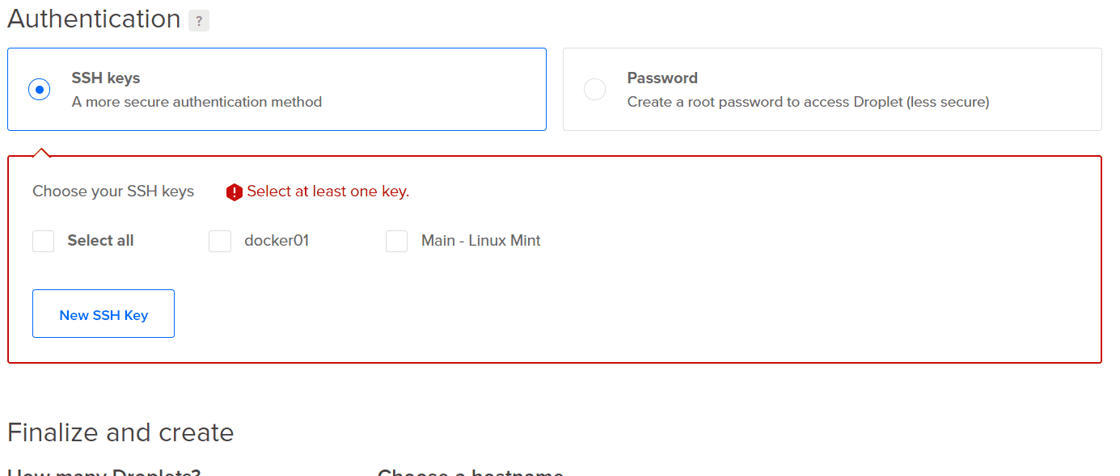Click the 'Select all' label text
This screenshot has width=1120, height=476.
pyautogui.click(x=100, y=241)
